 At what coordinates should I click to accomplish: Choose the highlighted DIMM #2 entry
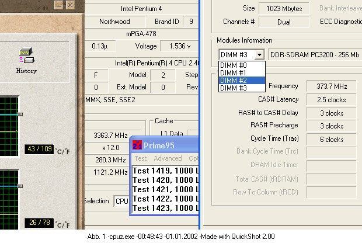242,81
